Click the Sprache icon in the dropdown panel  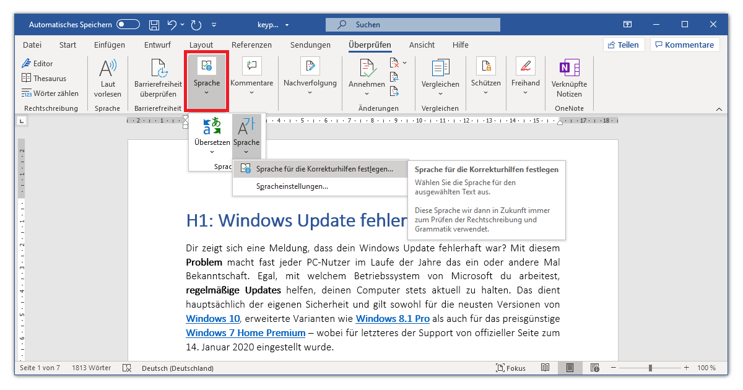pos(246,126)
